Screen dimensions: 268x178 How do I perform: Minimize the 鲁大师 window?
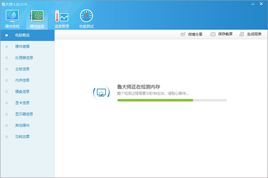coord(253,4)
